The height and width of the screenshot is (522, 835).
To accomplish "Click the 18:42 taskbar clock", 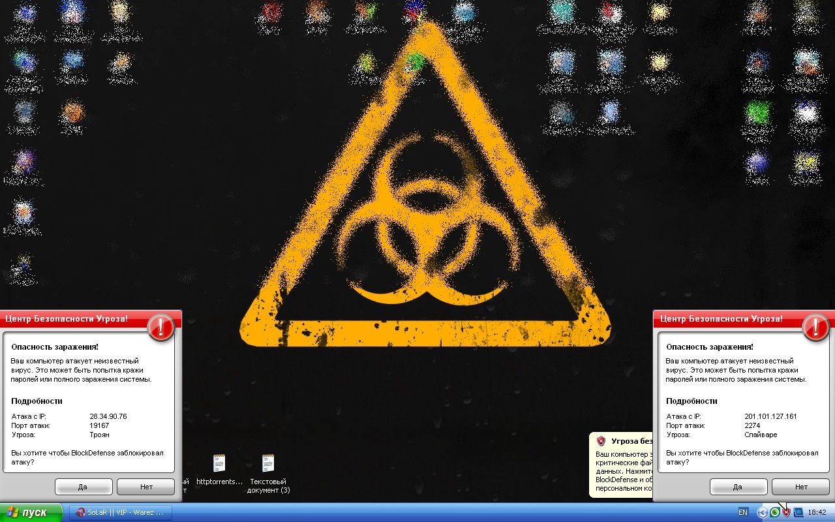I will [817, 513].
